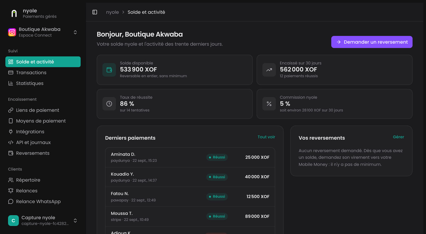Click the Instagram icon for Boutique Akwaba
The image size is (426, 234).
tap(12, 32)
